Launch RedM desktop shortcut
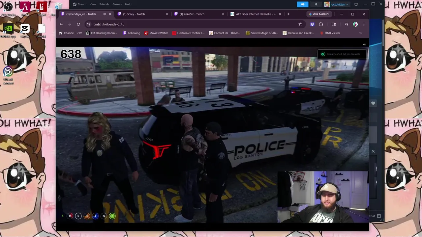This screenshot has height=237, width=422. (x=42, y=9)
